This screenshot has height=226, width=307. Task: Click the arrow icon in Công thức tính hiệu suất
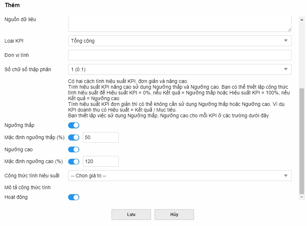[286, 176]
